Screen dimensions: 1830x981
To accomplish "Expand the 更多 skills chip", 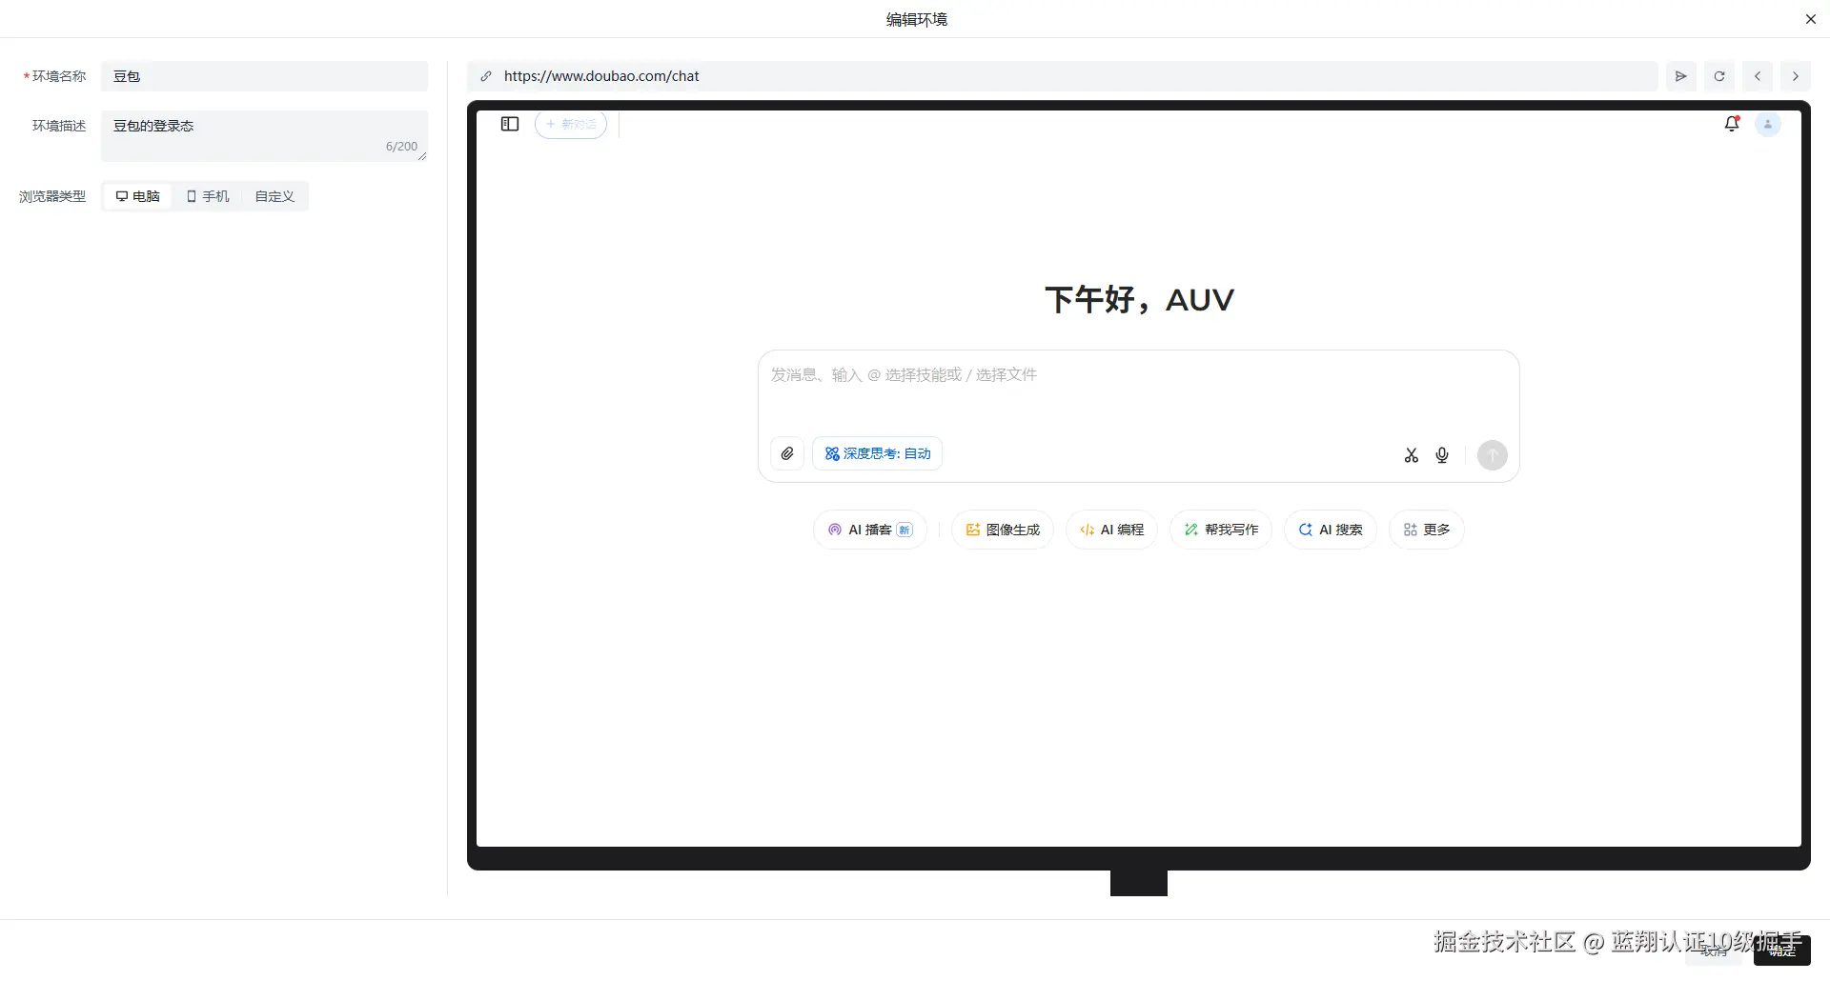I will pyautogui.click(x=1427, y=530).
